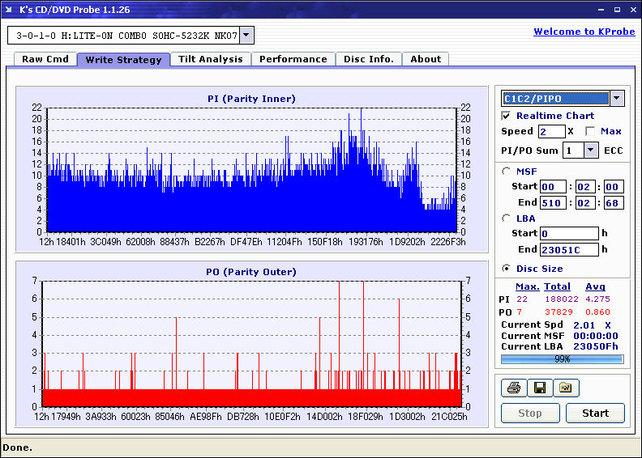This screenshot has height=458, width=642.
Task: Uncheck the Realtime Chart checkbox
Action: pos(507,116)
